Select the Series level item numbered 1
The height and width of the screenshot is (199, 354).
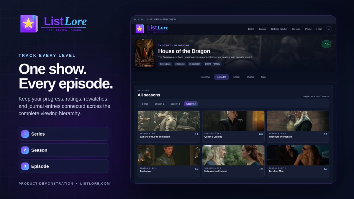64,134
